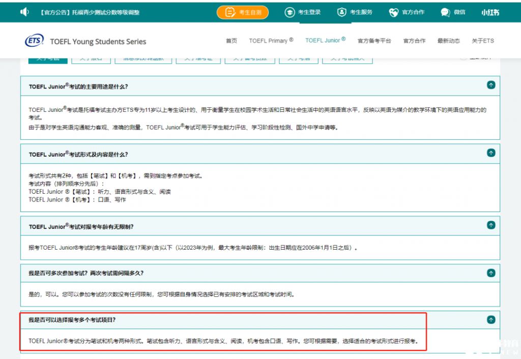This screenshot has width=521, height=359.
Task: Click the speaker announcement icon
Action: click(x=24, y=12)
